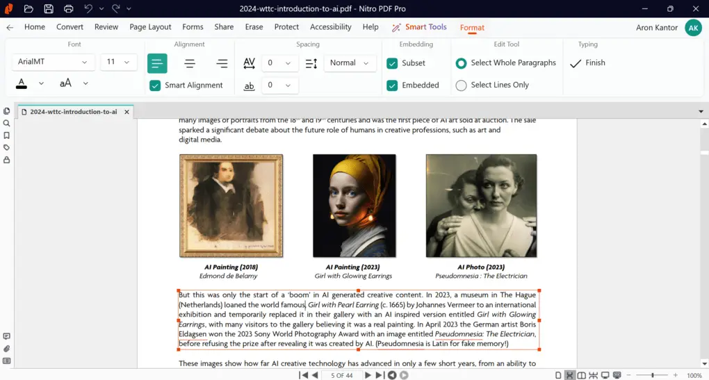Go to the previous page
The height and width of the screenshot is (380, 709).
coord(315,375)
